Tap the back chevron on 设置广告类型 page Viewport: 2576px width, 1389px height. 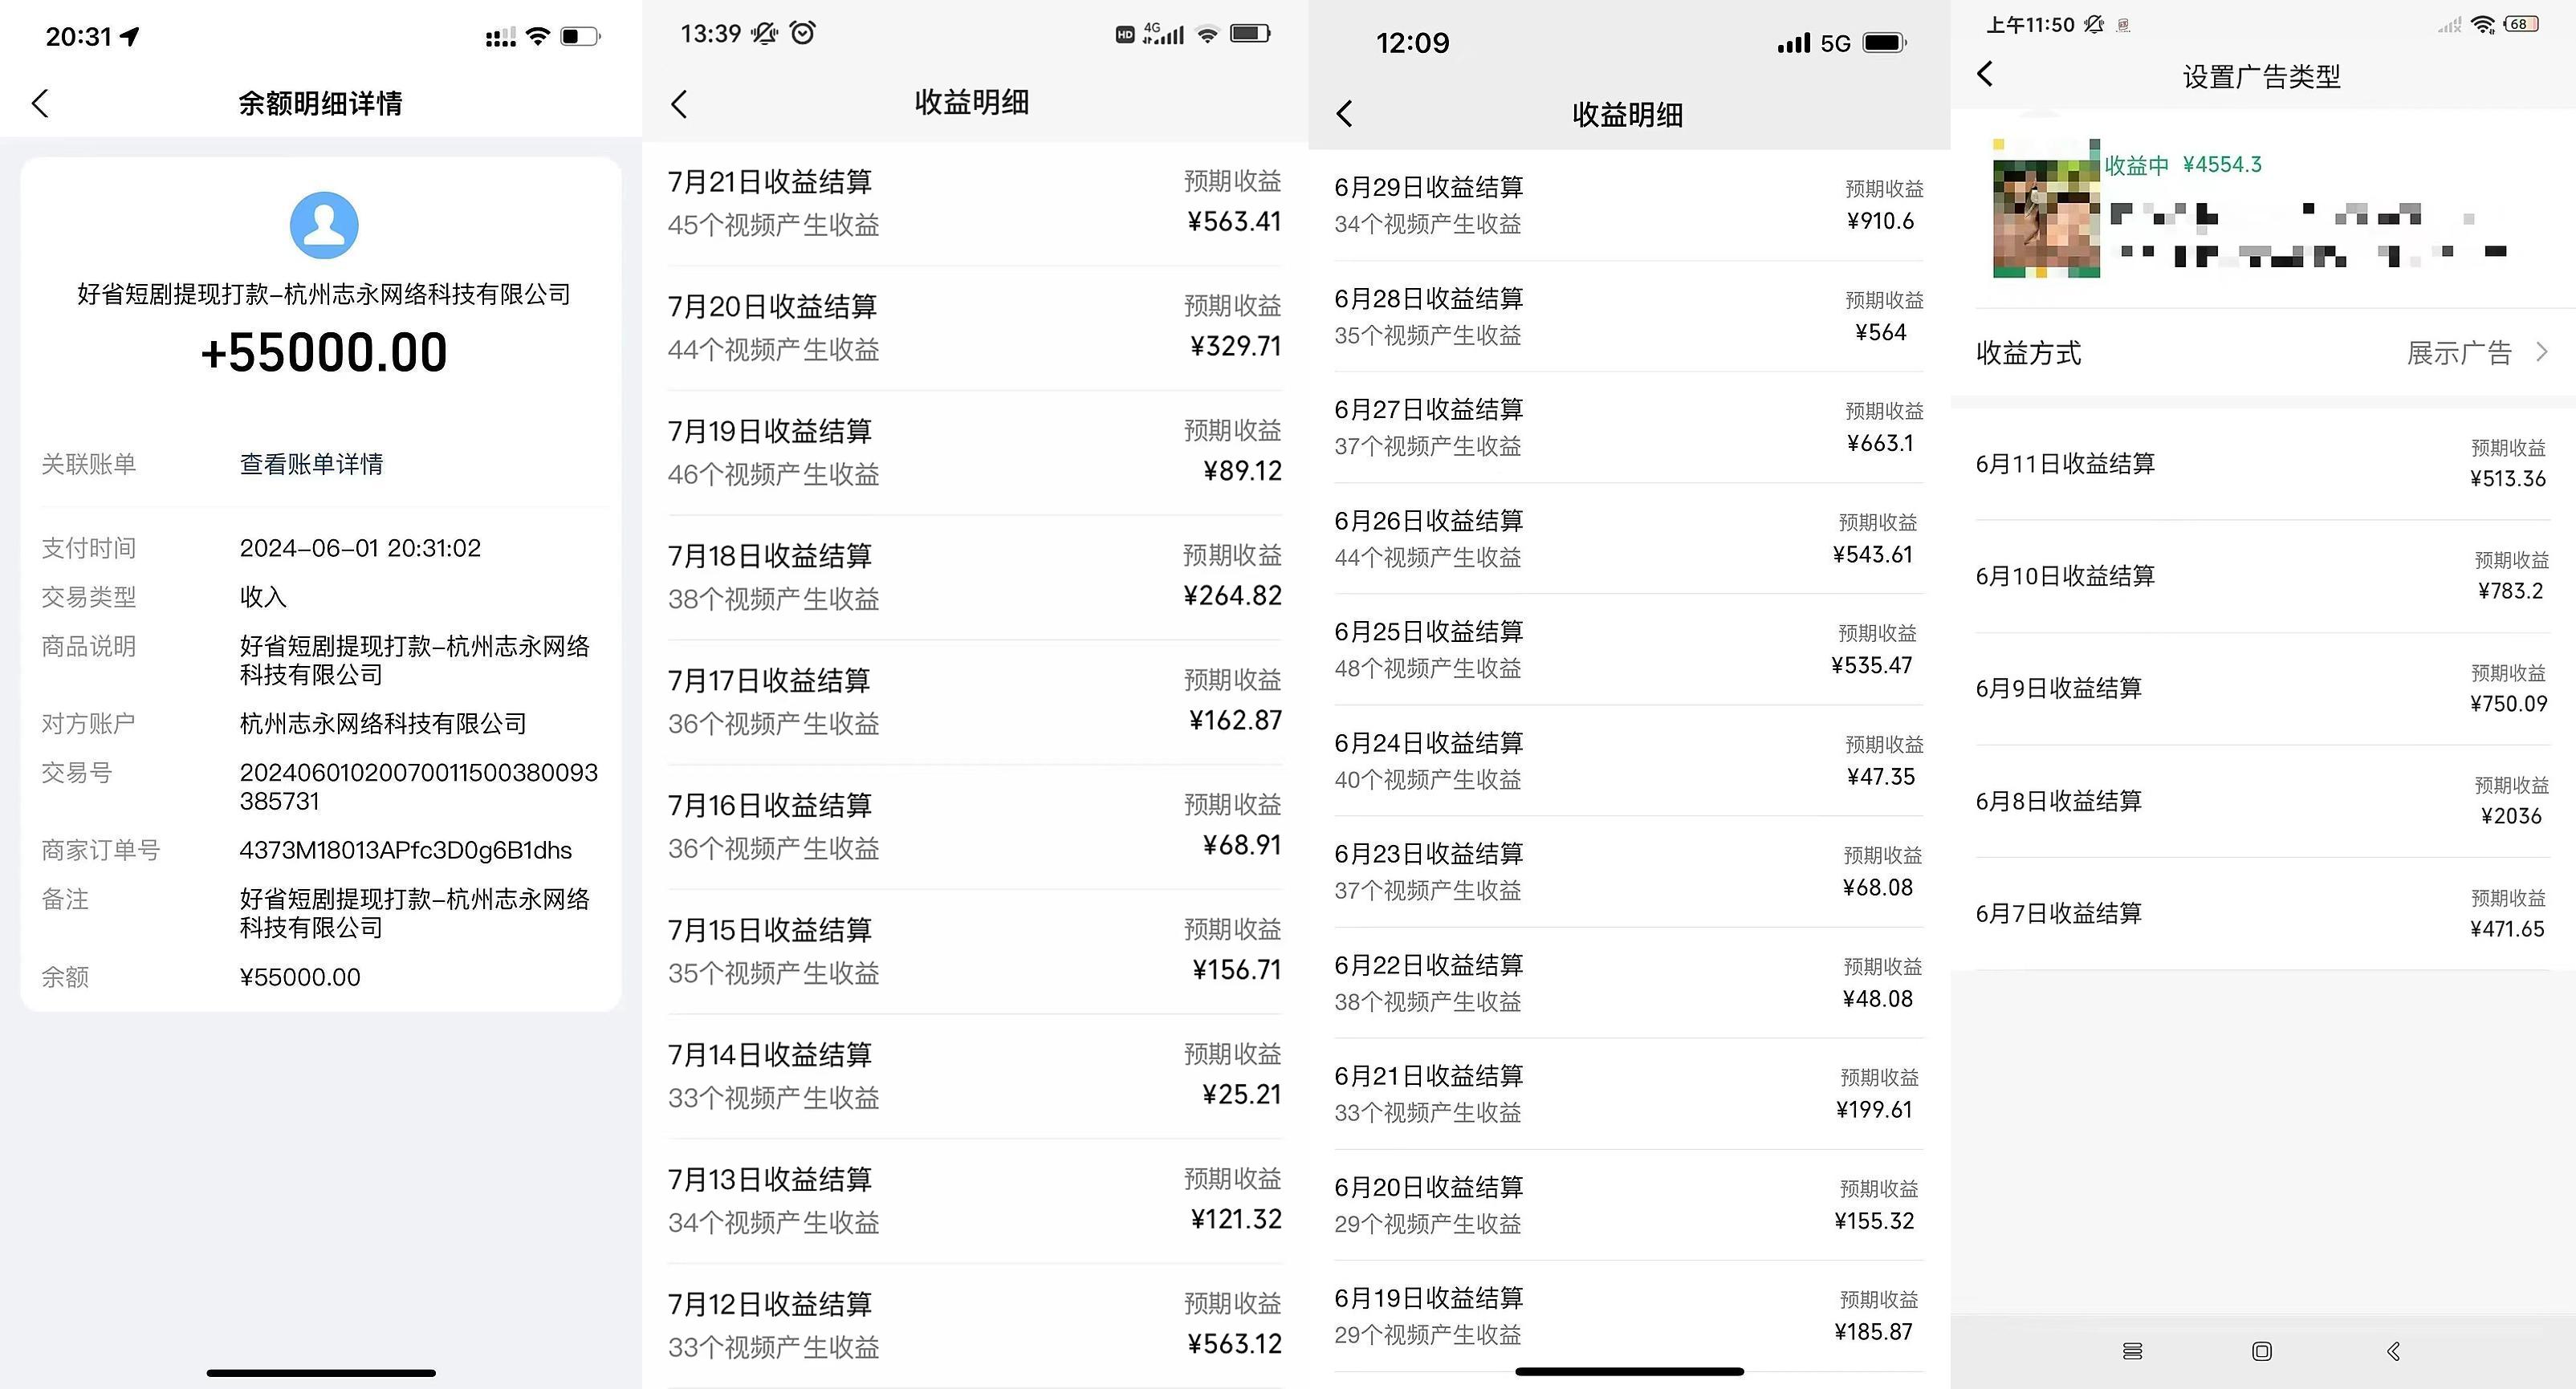(x=1985, y=74)
